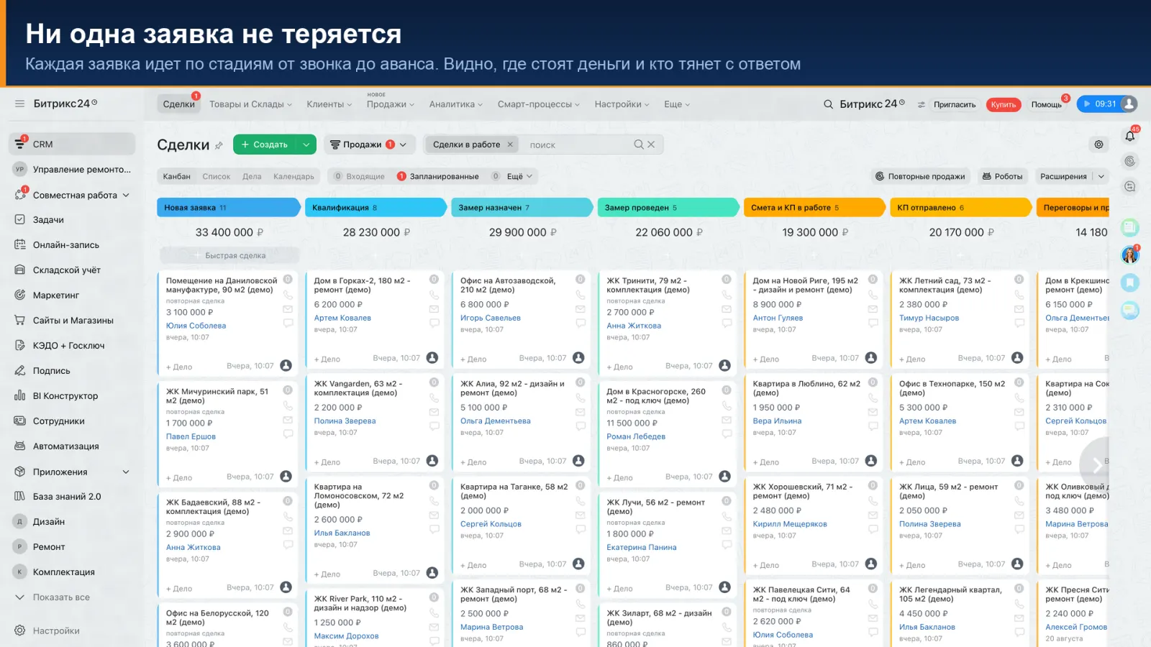
Task: Click the Пригласить button
Action: (955, 104)
